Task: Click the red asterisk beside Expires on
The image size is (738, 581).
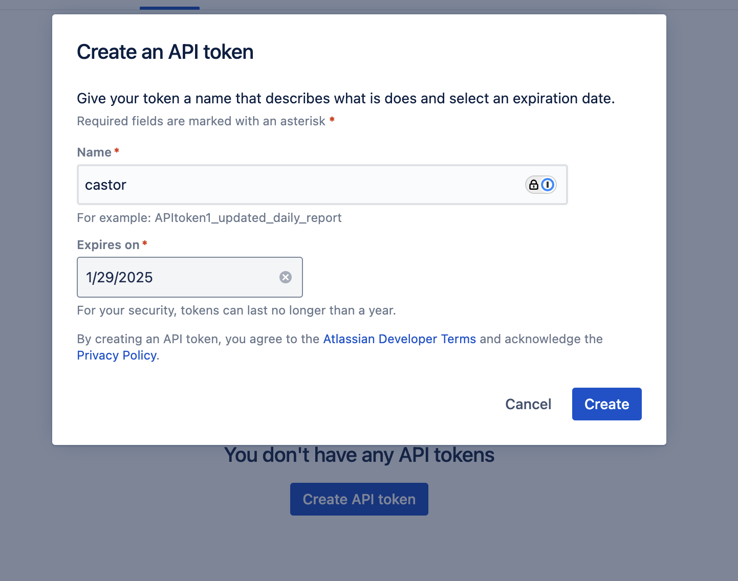Action: pos(145,244)
